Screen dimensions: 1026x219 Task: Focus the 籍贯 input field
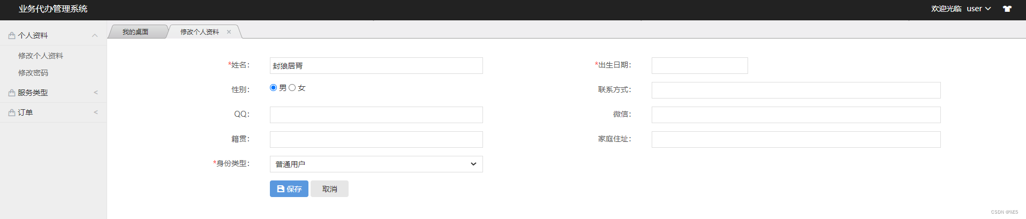376,139
